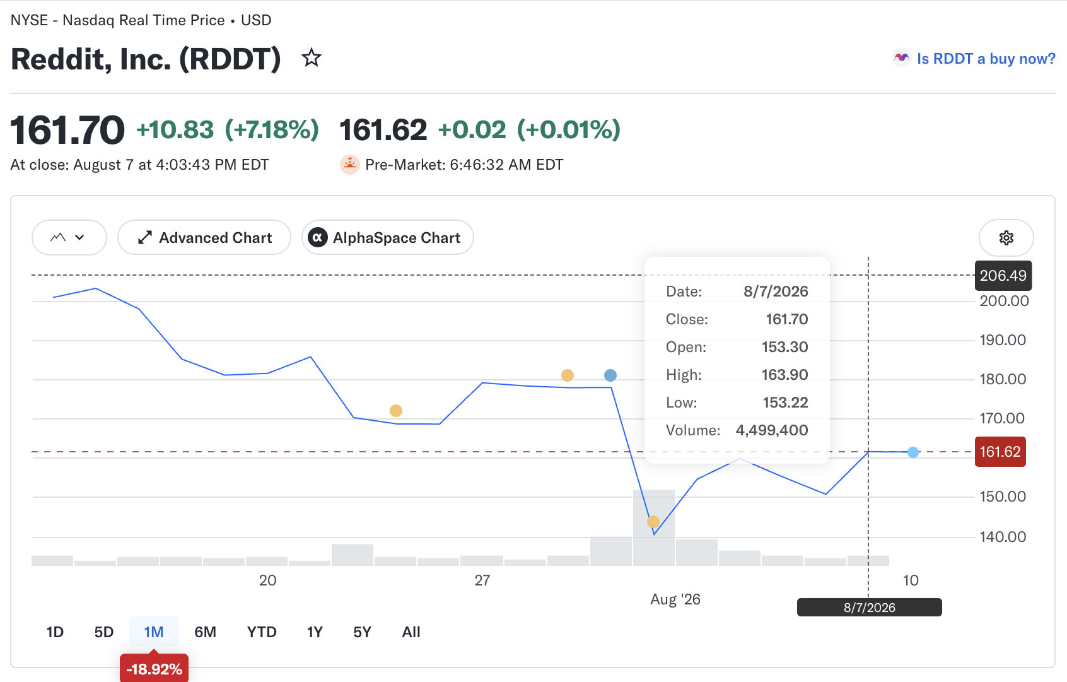Click the 200.00 y-axis label

(x=1004, y=301)
